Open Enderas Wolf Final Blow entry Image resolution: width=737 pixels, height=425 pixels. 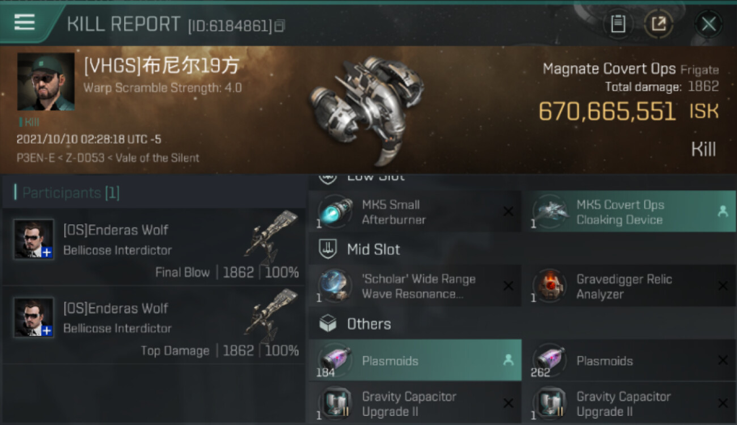(x=154, y=247)
